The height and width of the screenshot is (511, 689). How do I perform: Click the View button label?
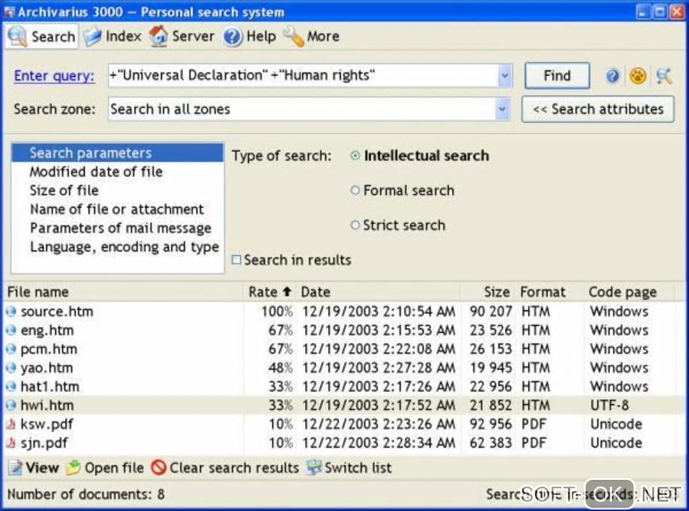pyautogui.click(x=42, y=468)
